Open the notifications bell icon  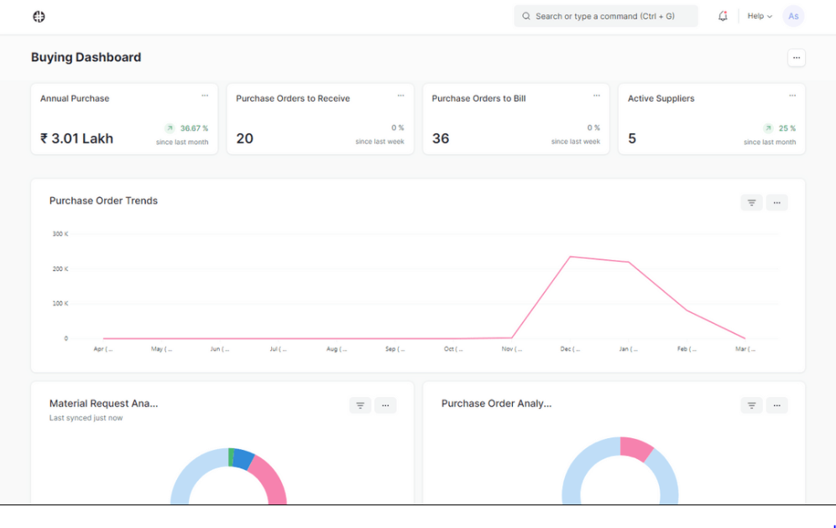[723, 16]
